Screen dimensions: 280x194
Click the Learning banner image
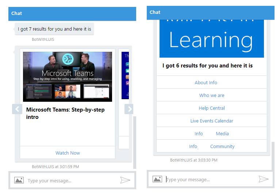tap(212, 39)
